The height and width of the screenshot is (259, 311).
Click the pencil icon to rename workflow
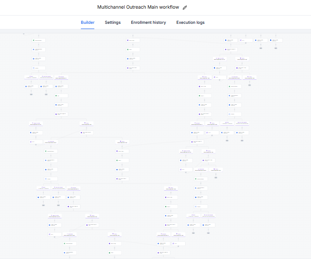[x=185, y=7]
